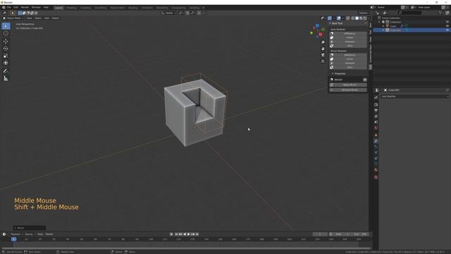Select the 3D Cursor tool

pos(6,33)
